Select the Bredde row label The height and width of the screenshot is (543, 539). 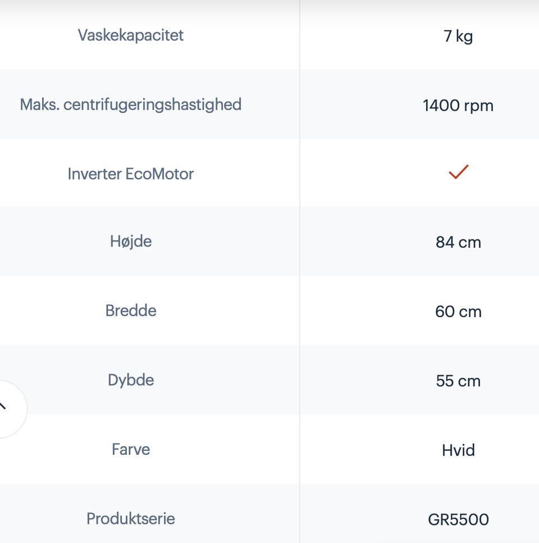coord(130,311)
